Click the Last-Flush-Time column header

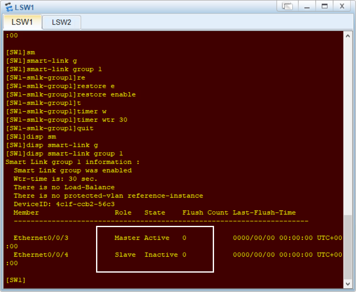pyautogui.click(x=264, y=212)
